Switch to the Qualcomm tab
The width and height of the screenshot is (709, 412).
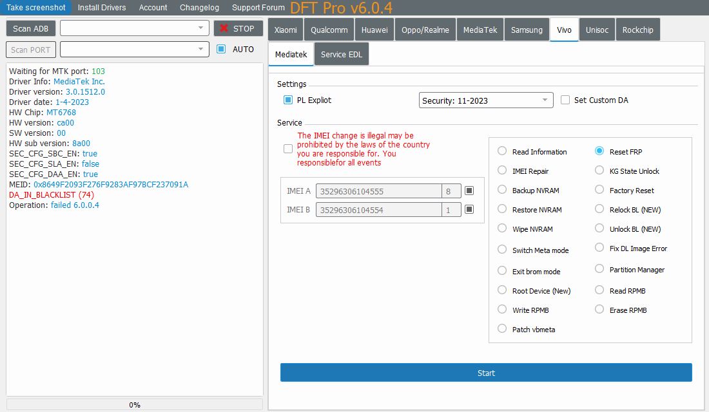tap(329, 30)
